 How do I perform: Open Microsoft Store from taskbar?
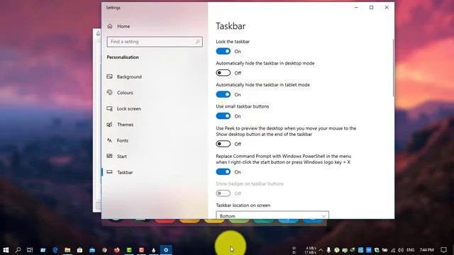tap(79, 250)
